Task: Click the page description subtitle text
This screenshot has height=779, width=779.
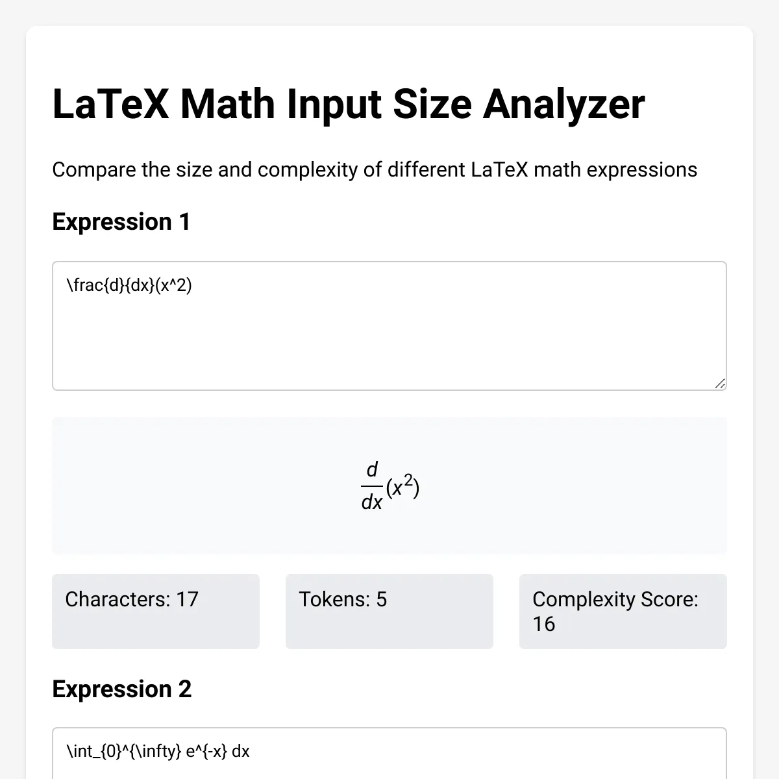Action: pos(375,170)
